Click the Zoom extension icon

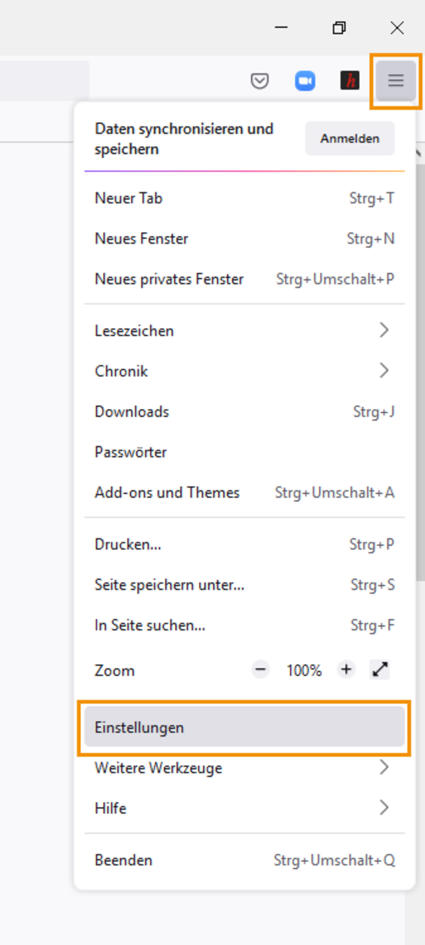[305, 81]
